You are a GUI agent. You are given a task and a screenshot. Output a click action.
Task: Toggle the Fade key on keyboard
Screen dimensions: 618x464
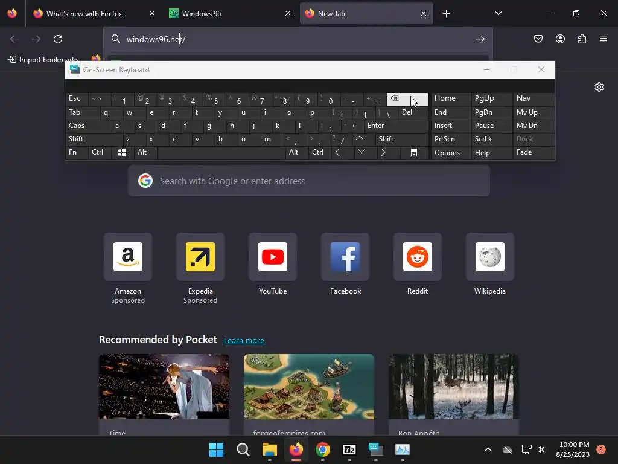(x=534, y=153)
